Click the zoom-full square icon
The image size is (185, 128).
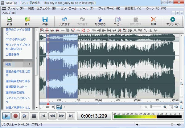pos(171,107)
